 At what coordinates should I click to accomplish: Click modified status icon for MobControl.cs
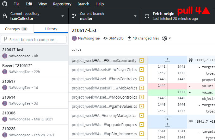[142, 97]
